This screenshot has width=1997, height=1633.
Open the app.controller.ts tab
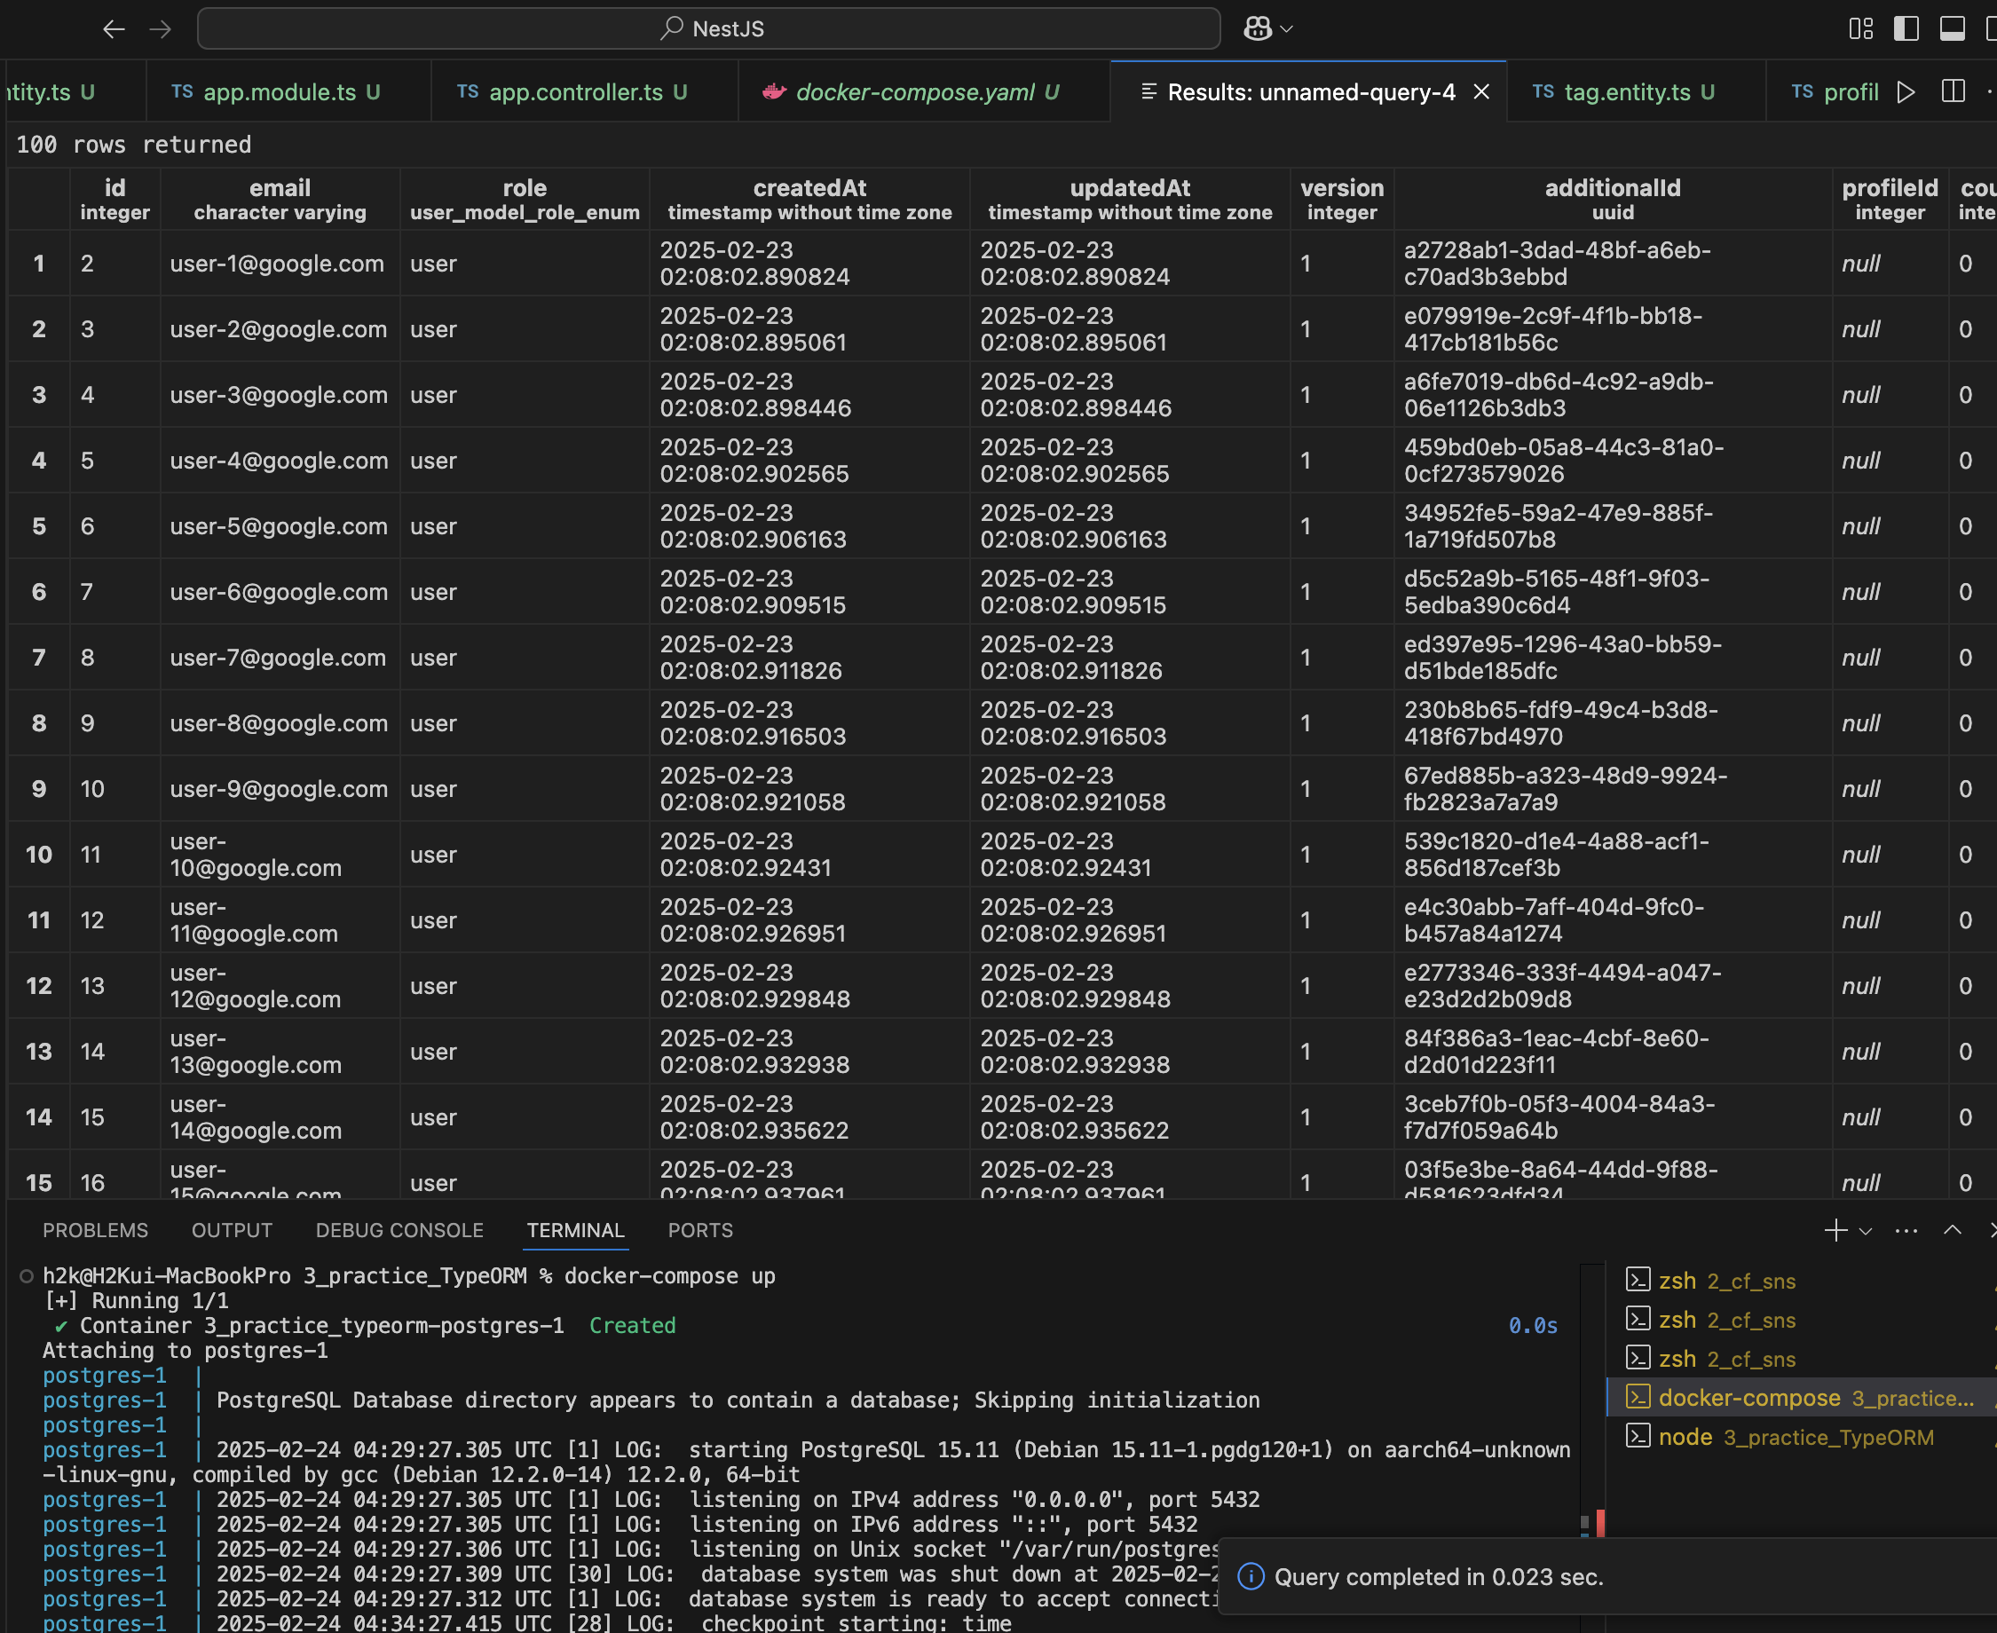point(575,92)
